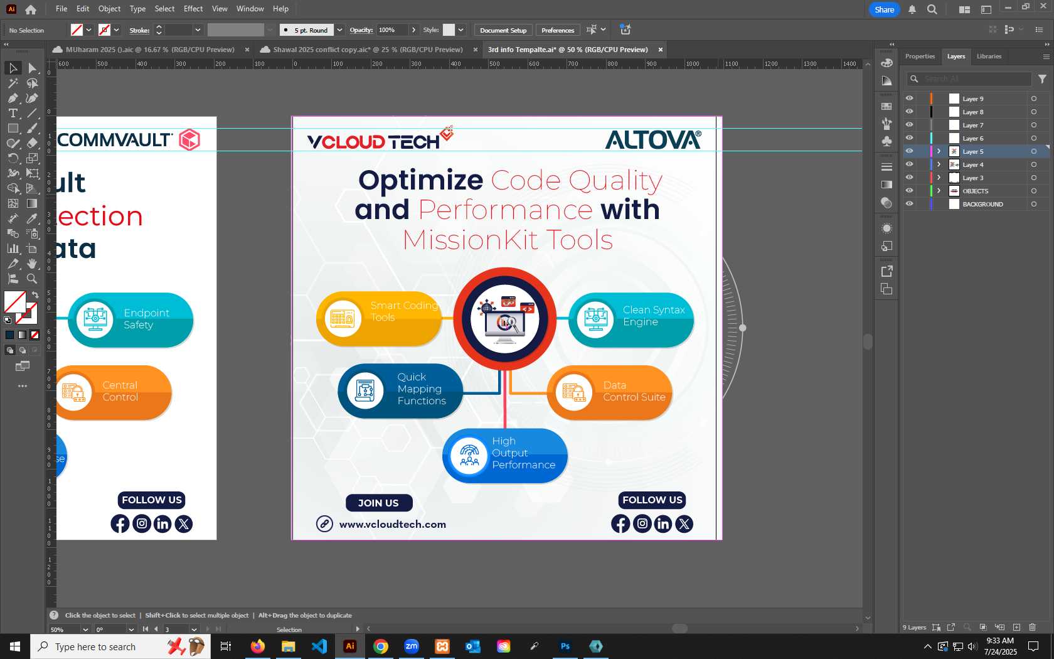This screenshot has height=659, width=1054.
Task: Hide Layer 9 visibility eye
Action: 909,99
